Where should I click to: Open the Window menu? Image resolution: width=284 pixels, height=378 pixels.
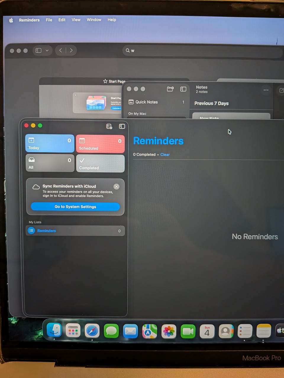94,20
